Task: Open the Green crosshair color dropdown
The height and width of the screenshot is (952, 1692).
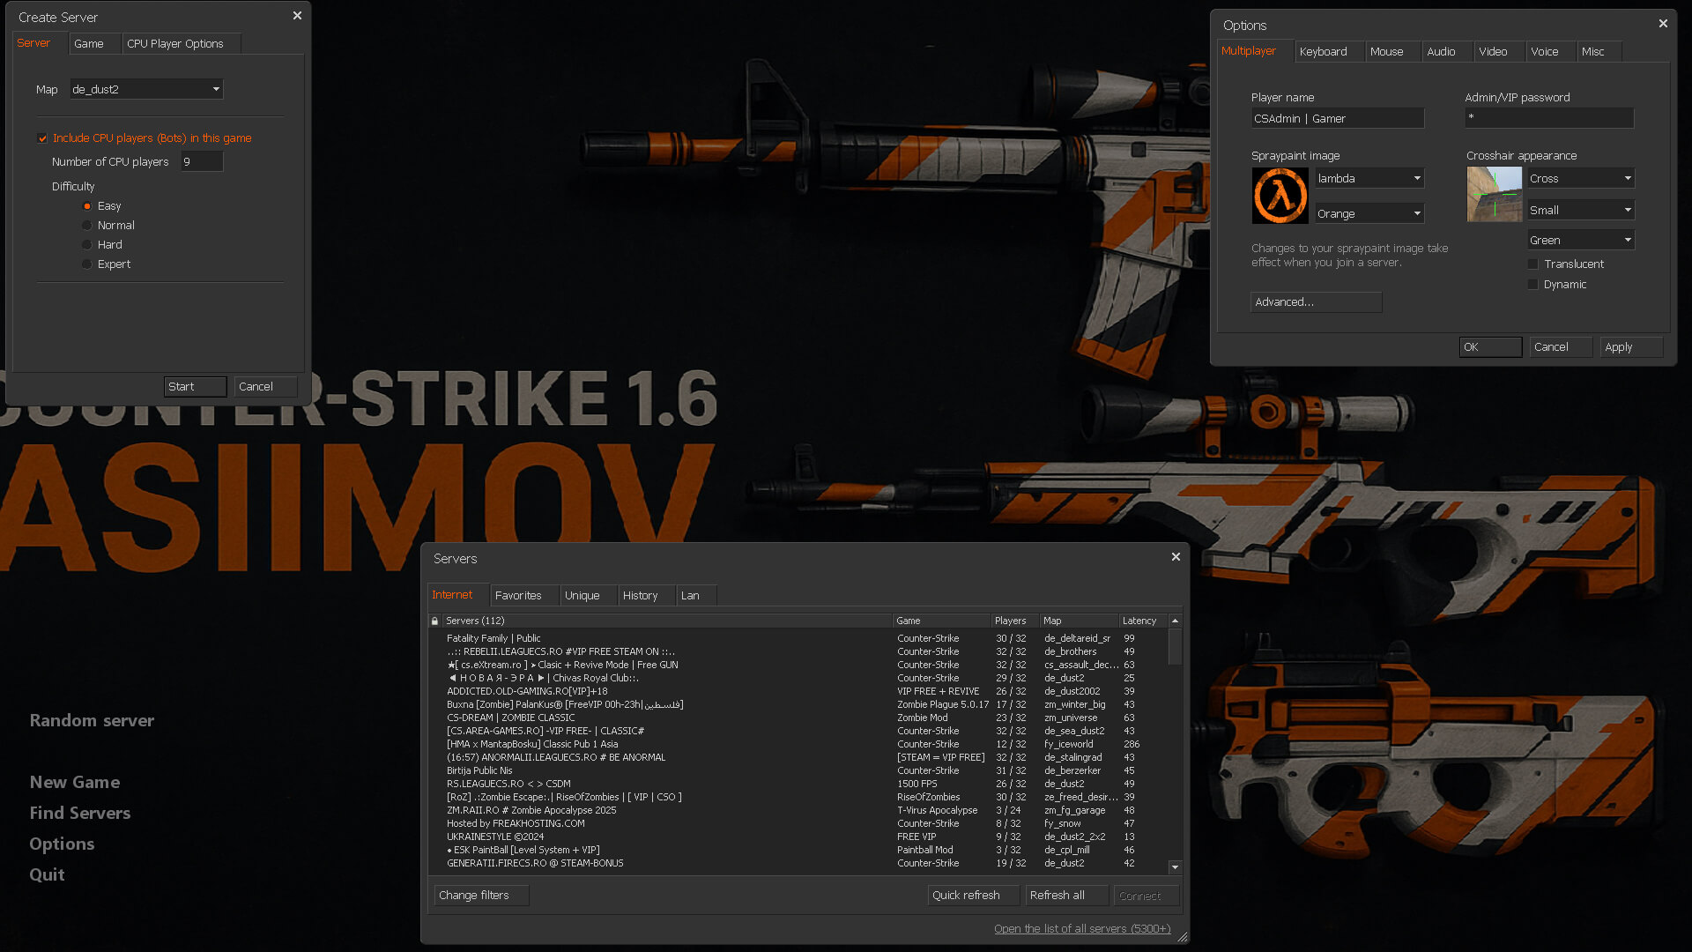Action: click(x=1581, y=240)
